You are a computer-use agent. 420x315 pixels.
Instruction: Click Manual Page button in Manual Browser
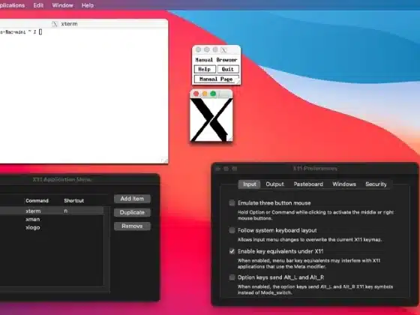click(x=216, y=79)
